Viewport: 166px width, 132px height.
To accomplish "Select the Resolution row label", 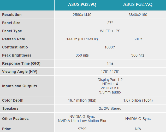I will point(12,15).
